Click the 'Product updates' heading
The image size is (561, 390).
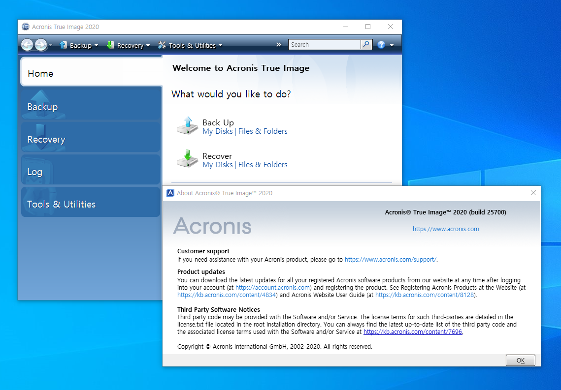point(201,272)
